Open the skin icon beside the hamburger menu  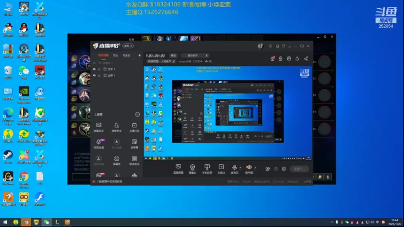[x=284, y=46]
